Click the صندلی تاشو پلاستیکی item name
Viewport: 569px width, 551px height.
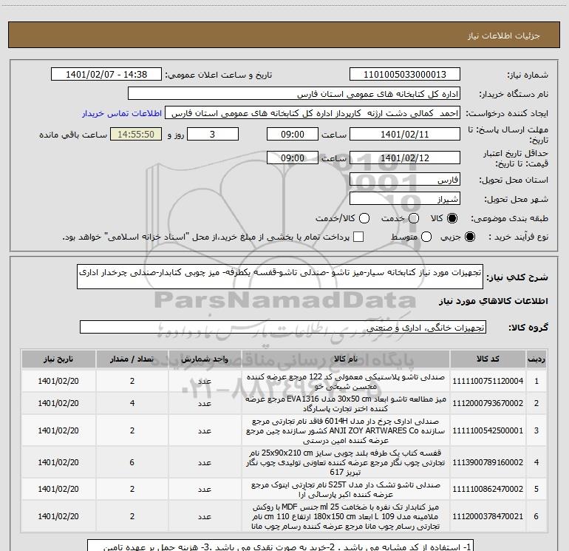[x=346, y=382]
